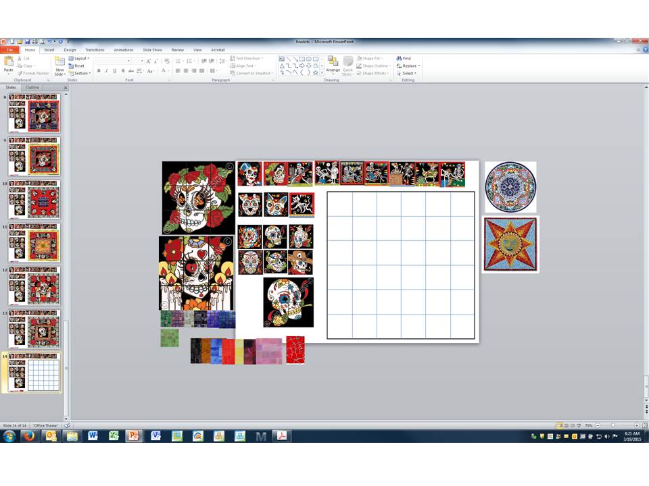
Task: Open the File tab
Action: [x=9, y=50]
